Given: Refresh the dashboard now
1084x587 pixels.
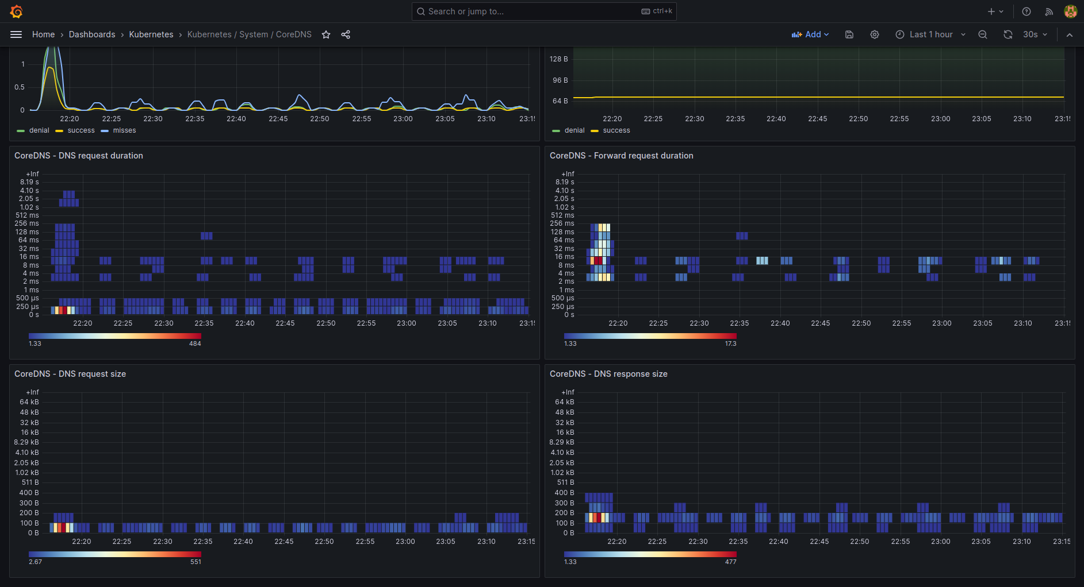Looking at the screenshot, I should tap(1008, 34).
